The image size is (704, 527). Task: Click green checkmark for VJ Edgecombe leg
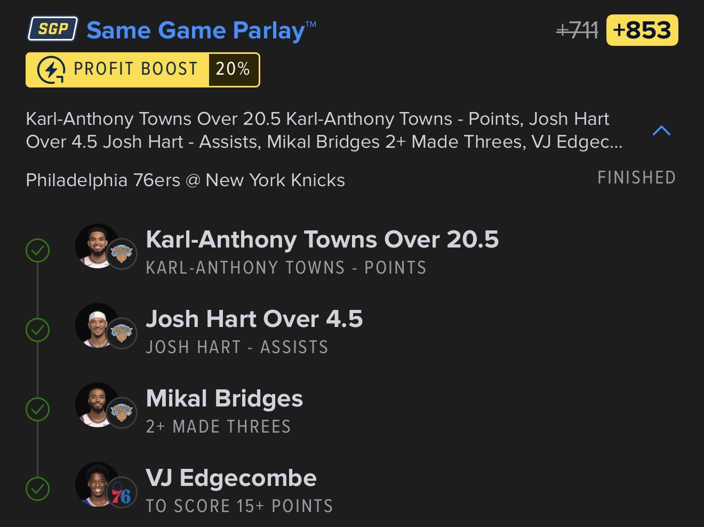(x=38, y=489)
